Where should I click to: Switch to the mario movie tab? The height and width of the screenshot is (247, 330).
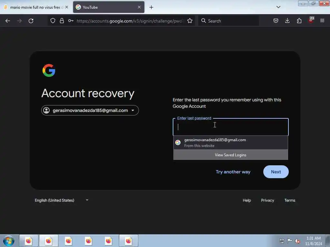36,7
